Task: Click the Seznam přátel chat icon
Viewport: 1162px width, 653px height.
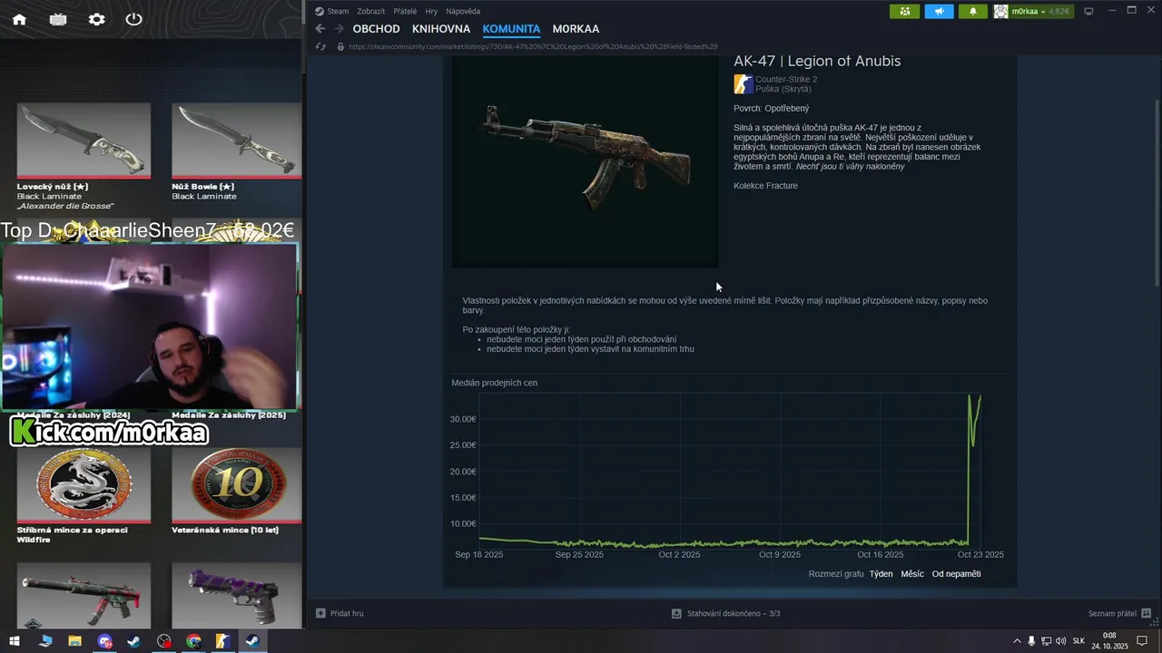Action: click(1146, 613)
